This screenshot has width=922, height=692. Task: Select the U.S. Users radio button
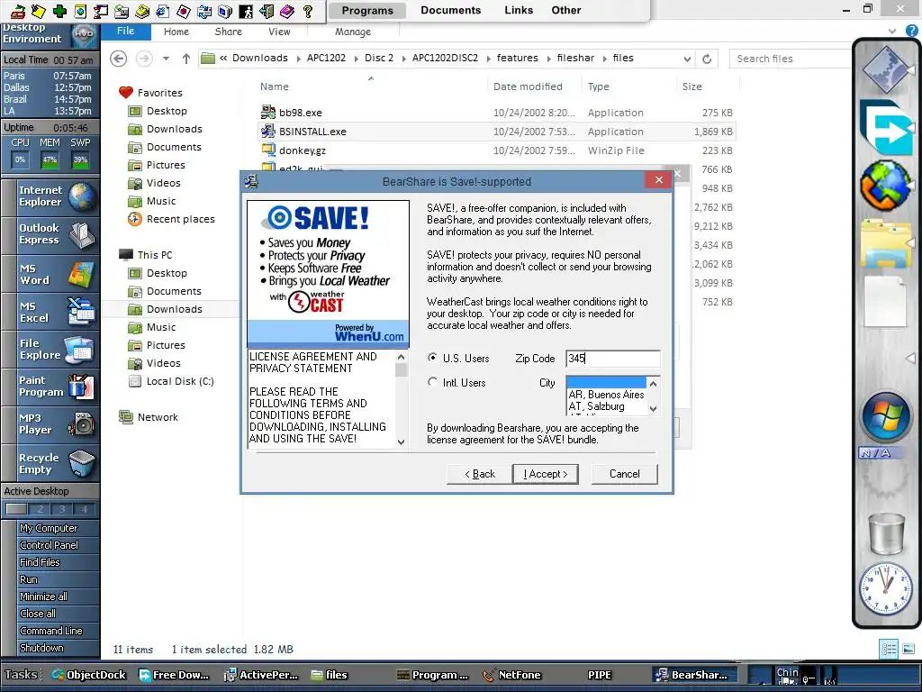click(432, 358)
